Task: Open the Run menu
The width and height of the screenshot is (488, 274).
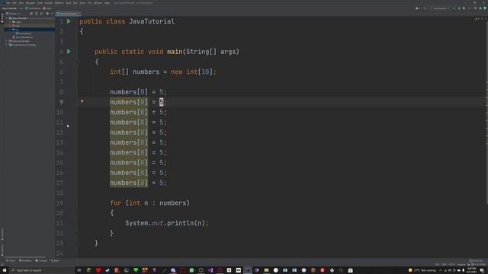Action: [75, 3]
